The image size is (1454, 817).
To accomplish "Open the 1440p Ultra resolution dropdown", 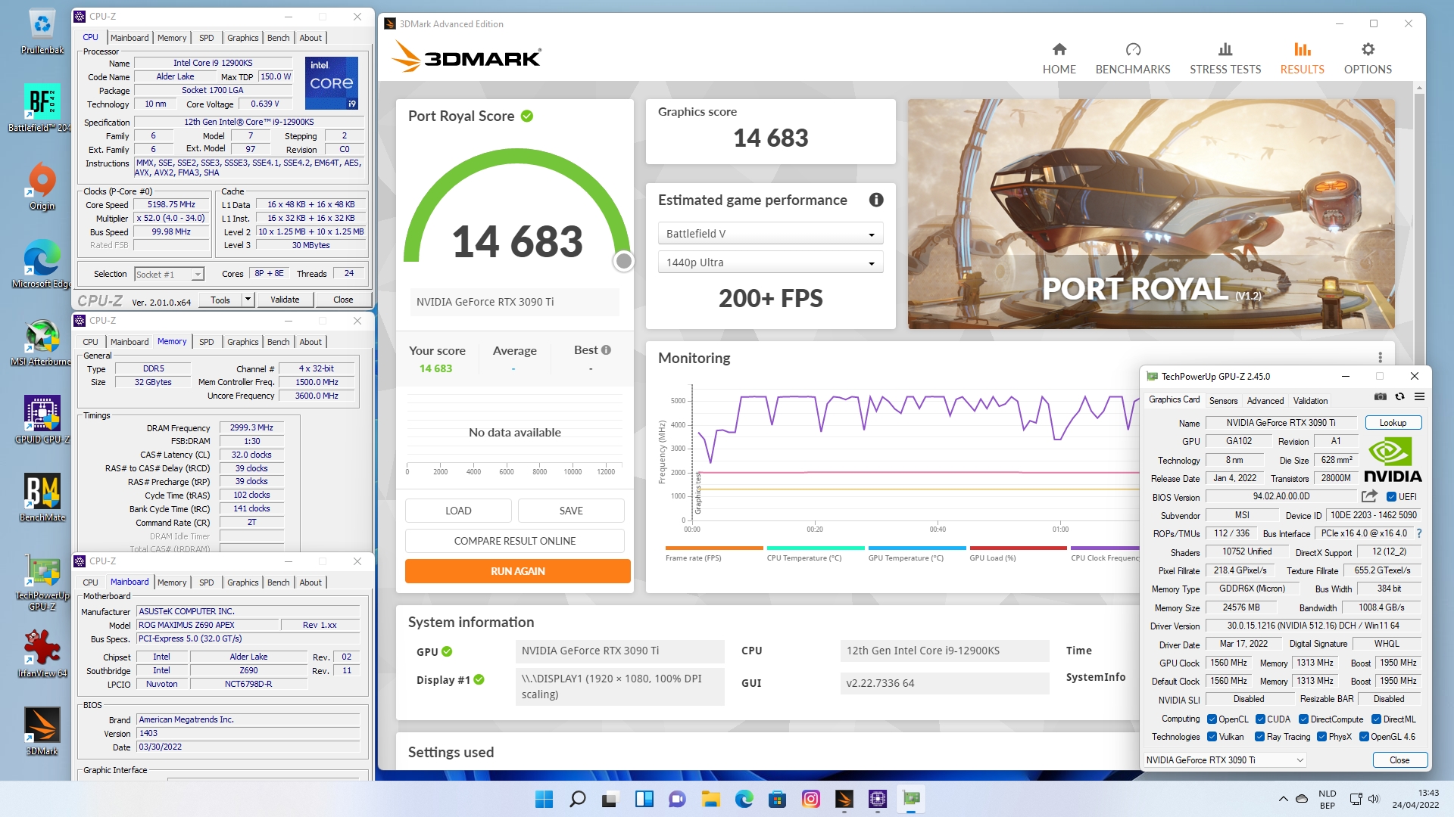I will coord(770,262).
